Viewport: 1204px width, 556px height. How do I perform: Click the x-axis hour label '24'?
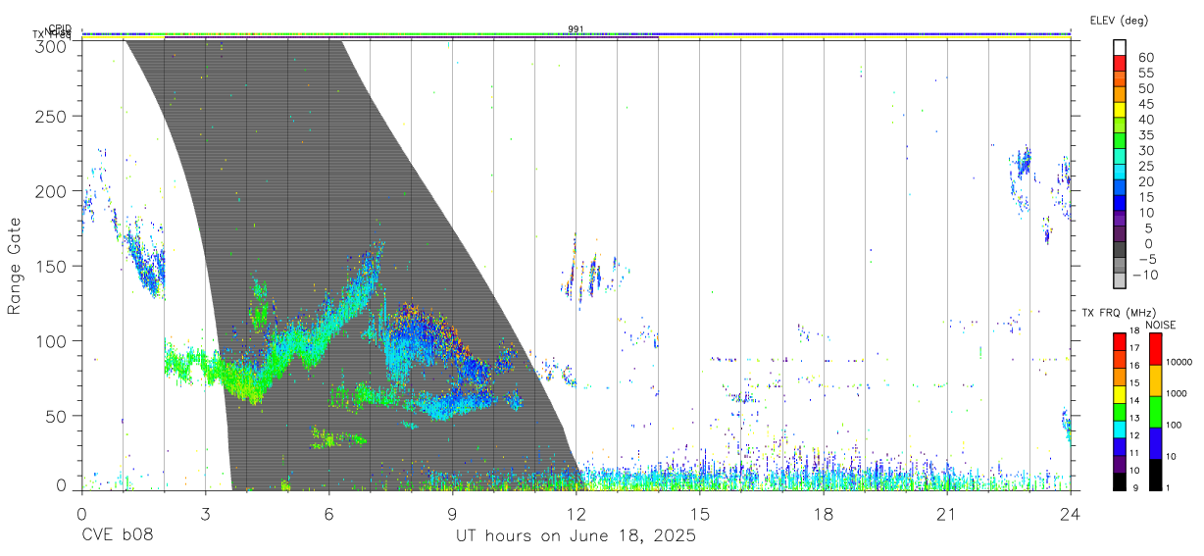coord(1071,513)
